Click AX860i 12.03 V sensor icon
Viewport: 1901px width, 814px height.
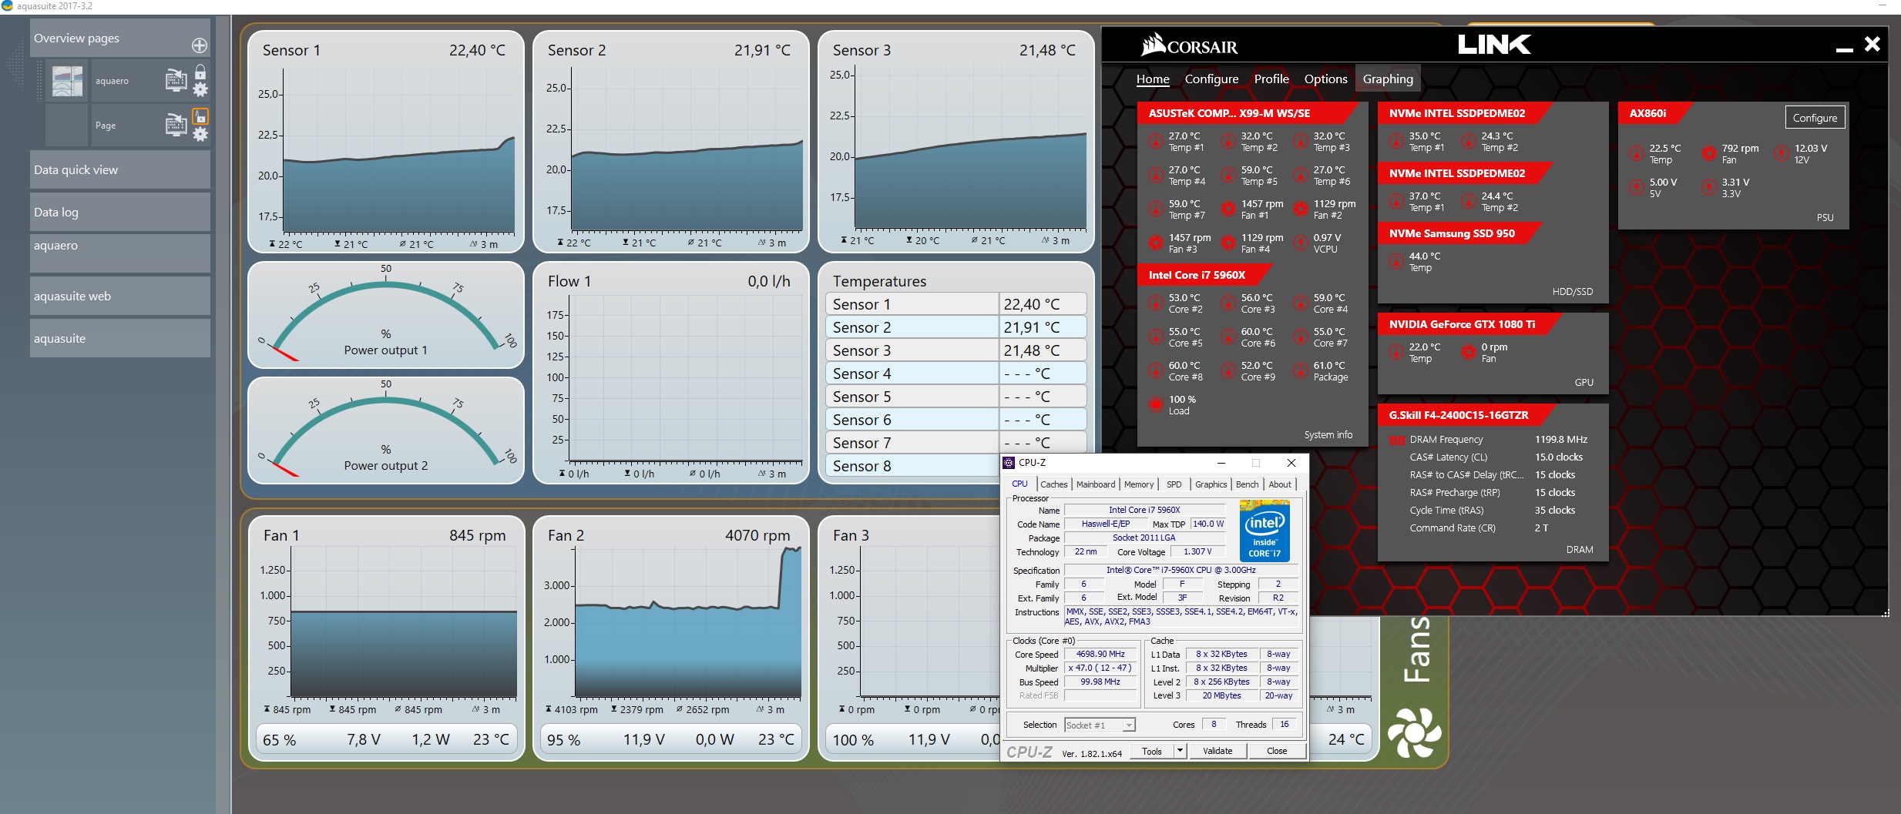[x=1782, y=154]
